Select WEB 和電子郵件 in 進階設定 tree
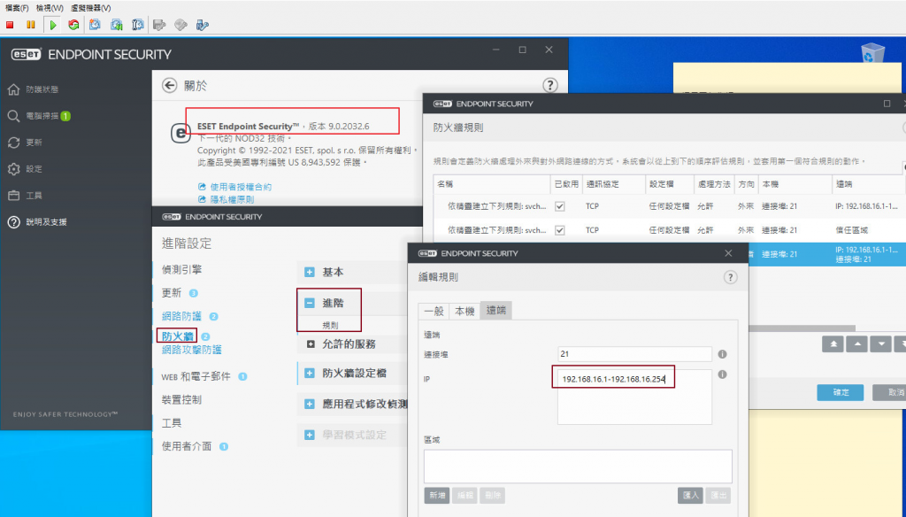906x517 pixels. (x=196, y=376)
